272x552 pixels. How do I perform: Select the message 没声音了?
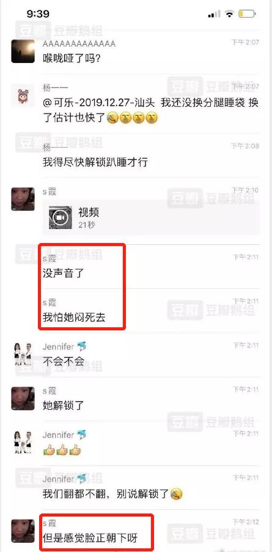[x=63, y=273]
